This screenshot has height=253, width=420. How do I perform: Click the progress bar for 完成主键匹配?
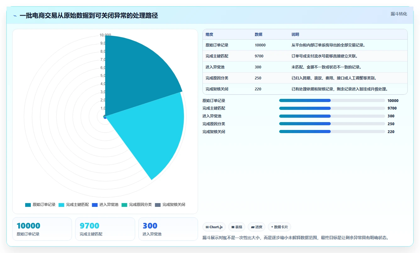tap(332, 108)
